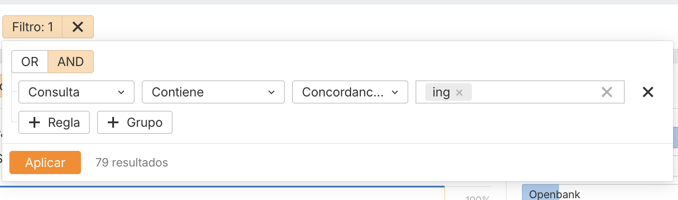
Task: Open the Consulta field dropdown
Action: [x=76, y=92]
